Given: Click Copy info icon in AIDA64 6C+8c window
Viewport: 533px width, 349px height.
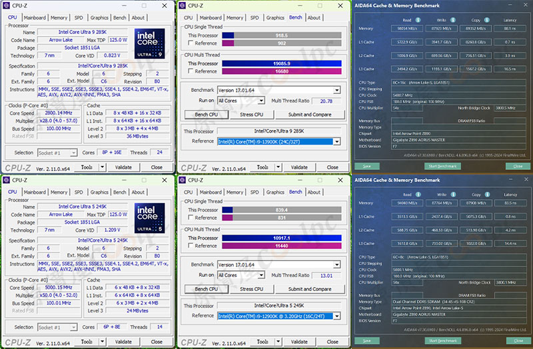Looking at the screenshot, I should [487, 194].
